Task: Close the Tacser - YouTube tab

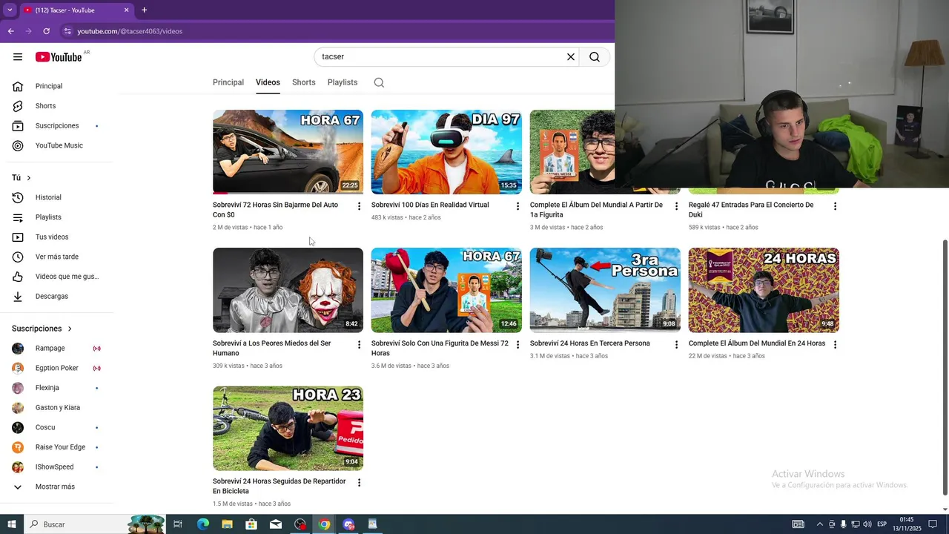Action: pyautogui.click(x=126, y=10)
